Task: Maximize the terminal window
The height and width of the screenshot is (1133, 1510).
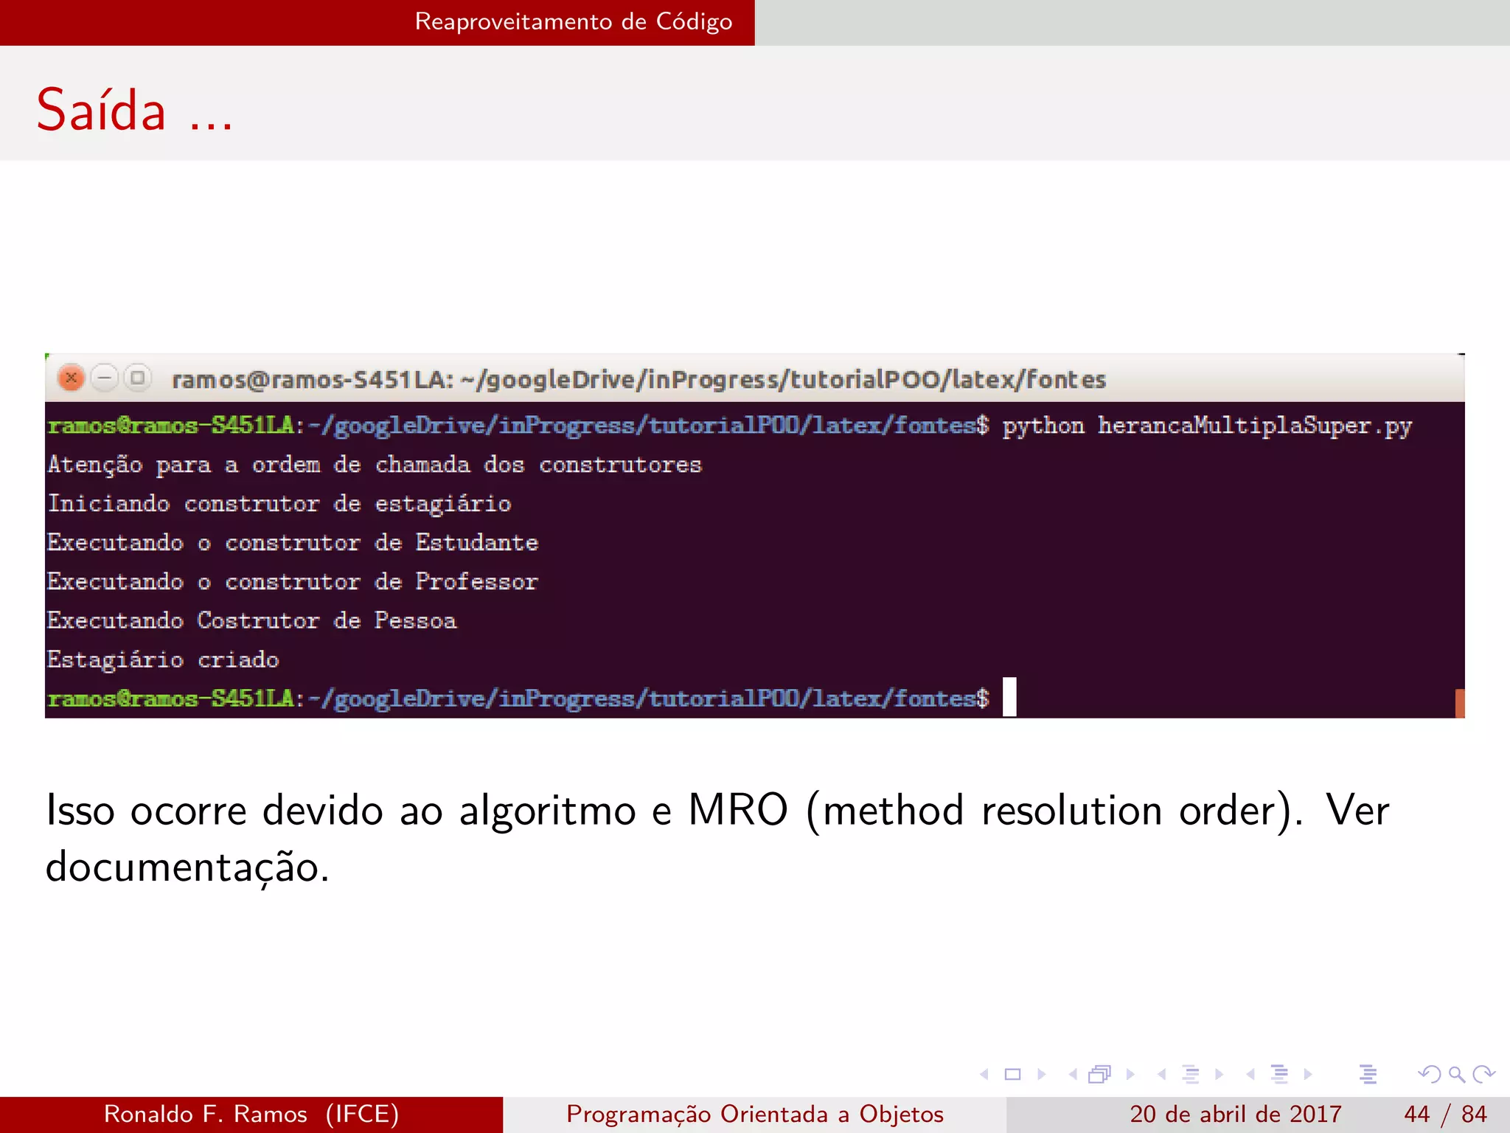Action: click(x=137, y=378)
